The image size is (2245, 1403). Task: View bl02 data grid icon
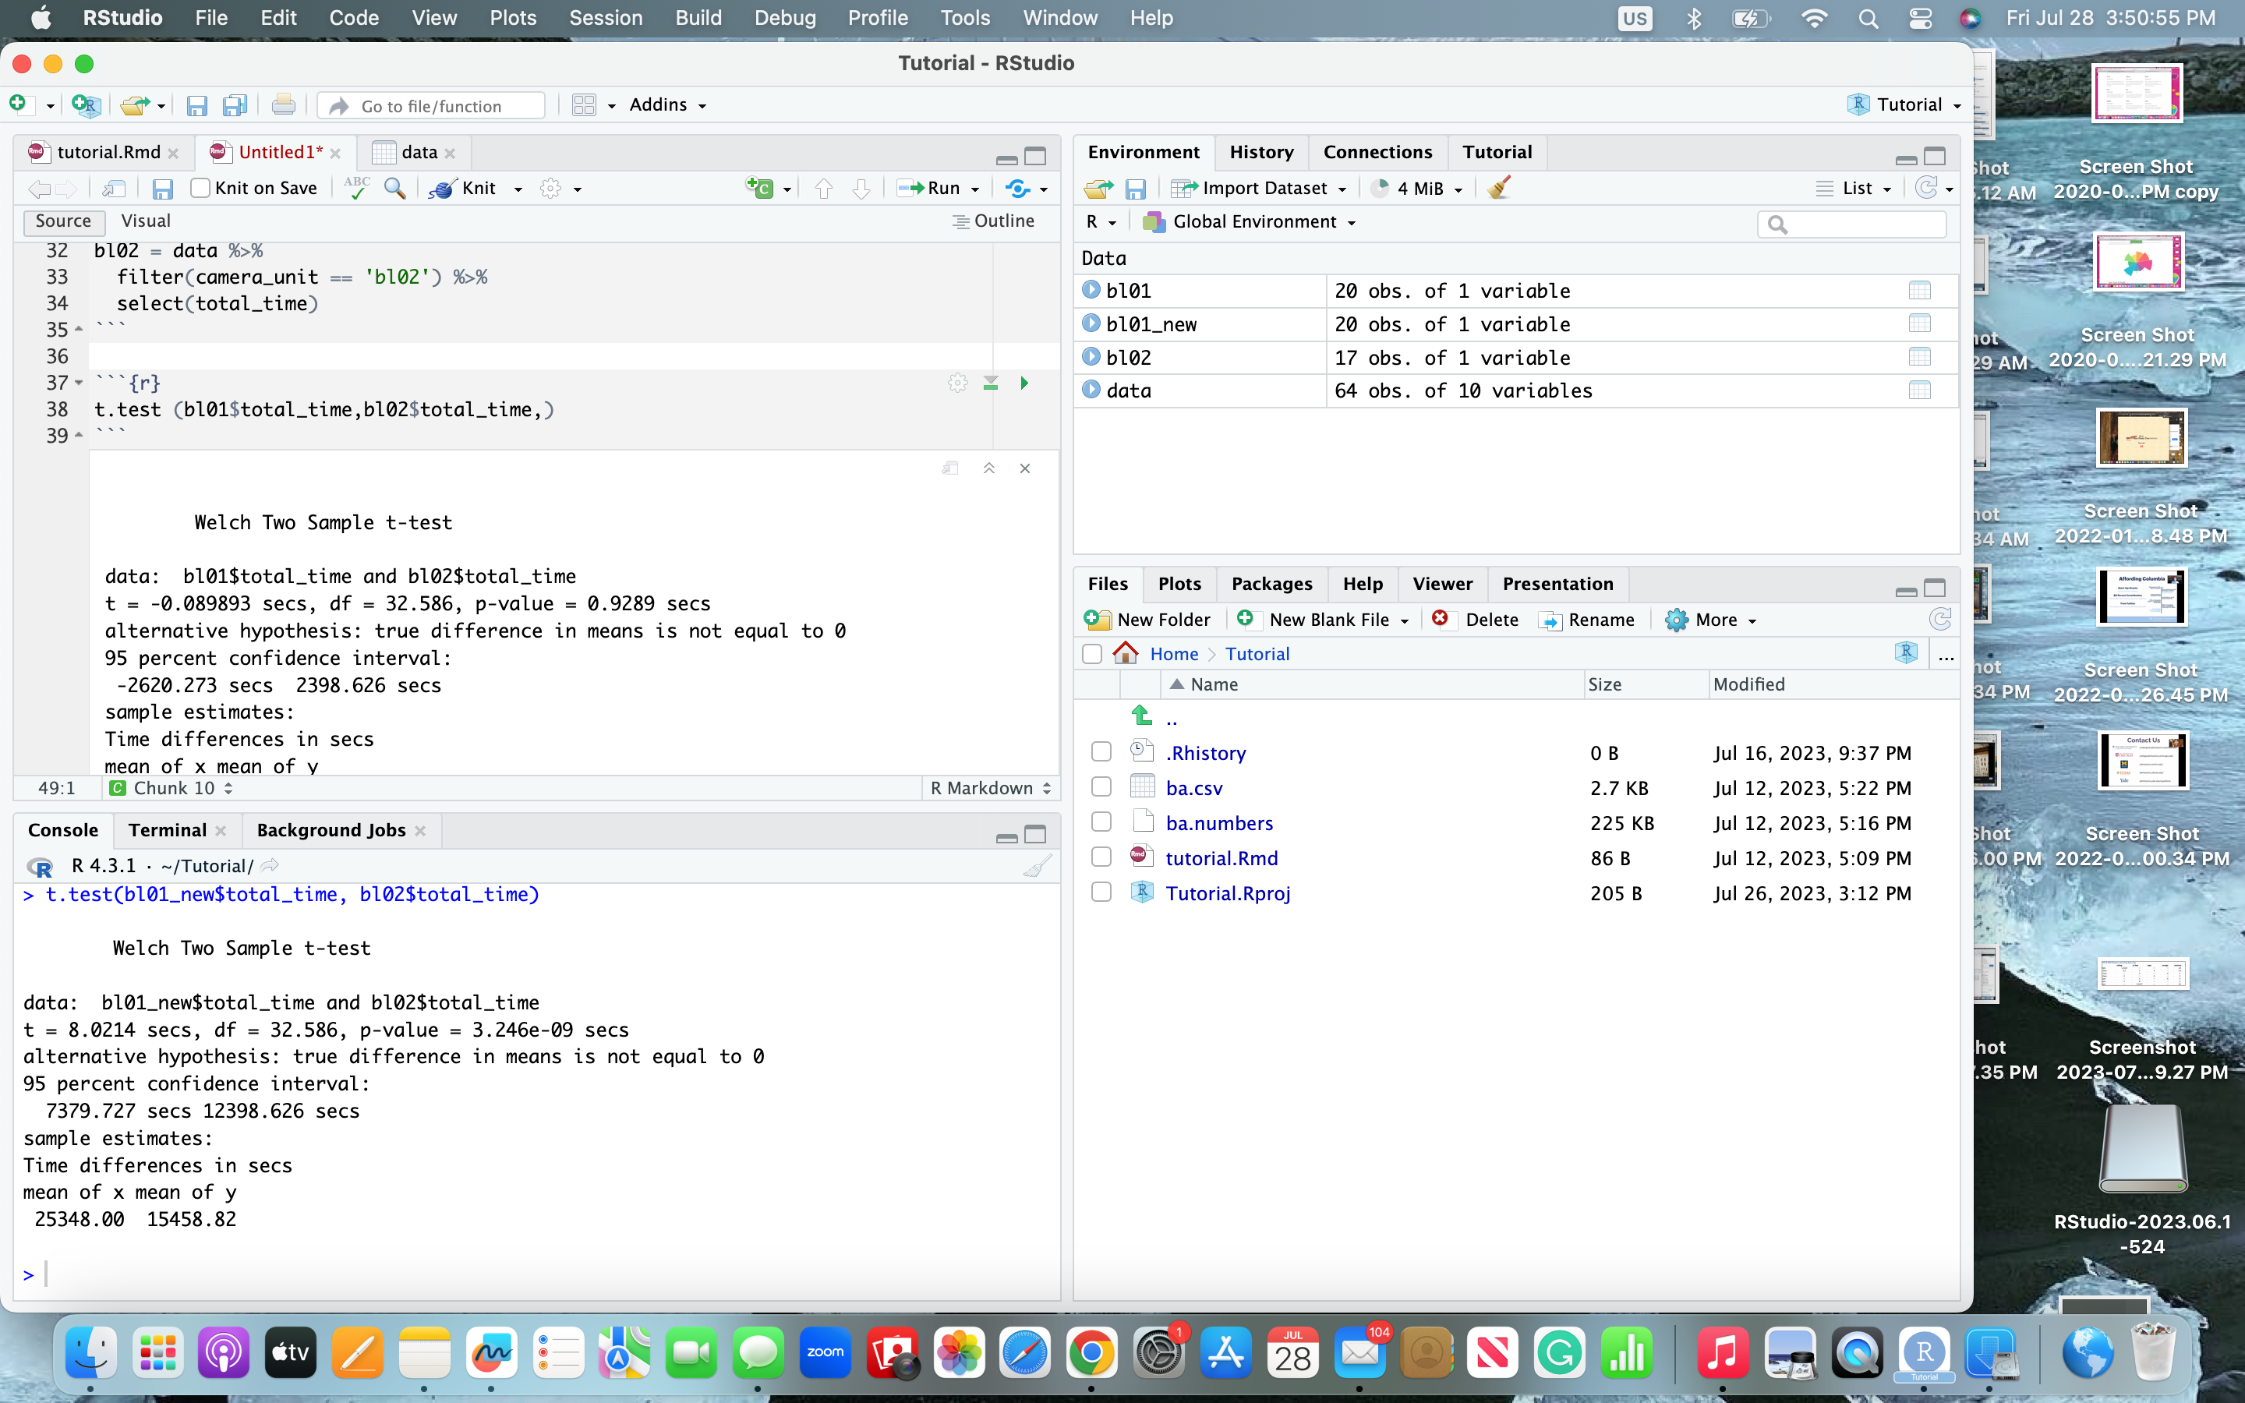coord(1919,357)
